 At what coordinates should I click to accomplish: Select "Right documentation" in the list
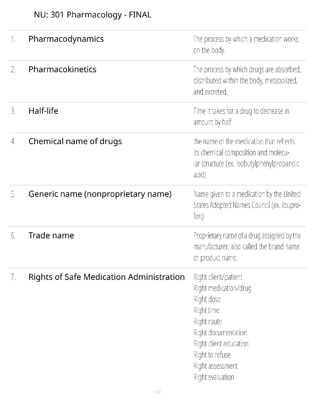pos(220,333)
